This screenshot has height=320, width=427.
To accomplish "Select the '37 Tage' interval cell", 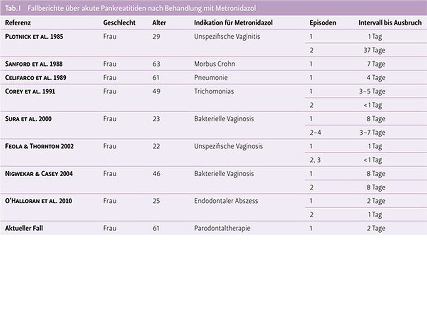I will [x=374, y=50].
